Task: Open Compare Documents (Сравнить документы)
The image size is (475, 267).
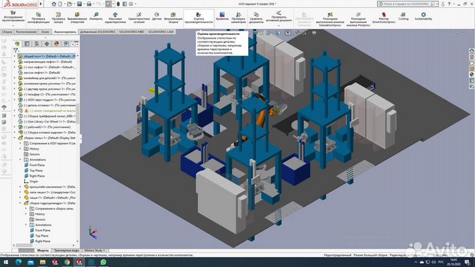Action: pos(256,18)
